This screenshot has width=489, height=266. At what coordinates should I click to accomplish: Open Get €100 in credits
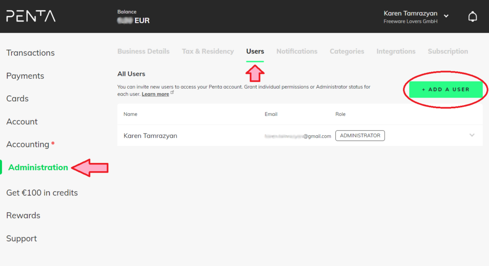tap(42, 193)
